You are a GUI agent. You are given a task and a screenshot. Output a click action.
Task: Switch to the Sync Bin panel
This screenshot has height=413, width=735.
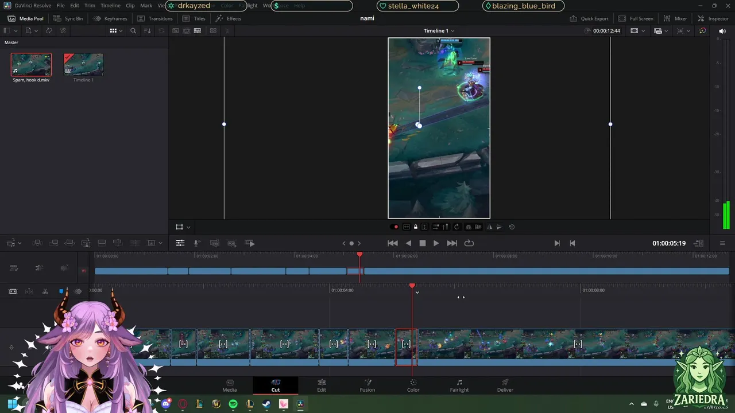(68, 18)
